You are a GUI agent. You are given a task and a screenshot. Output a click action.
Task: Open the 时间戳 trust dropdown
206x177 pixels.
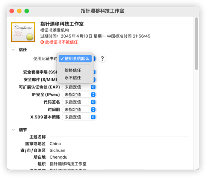(x=79, y=109)
